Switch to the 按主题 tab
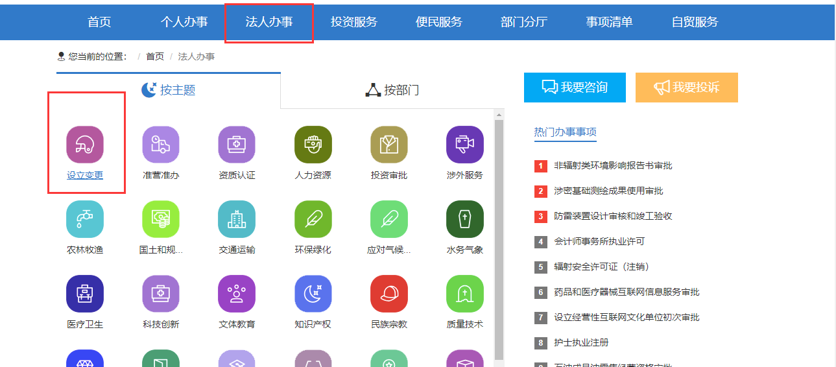Image resolution: width=836 pixels, height=367 pixels. click(169, 90)
